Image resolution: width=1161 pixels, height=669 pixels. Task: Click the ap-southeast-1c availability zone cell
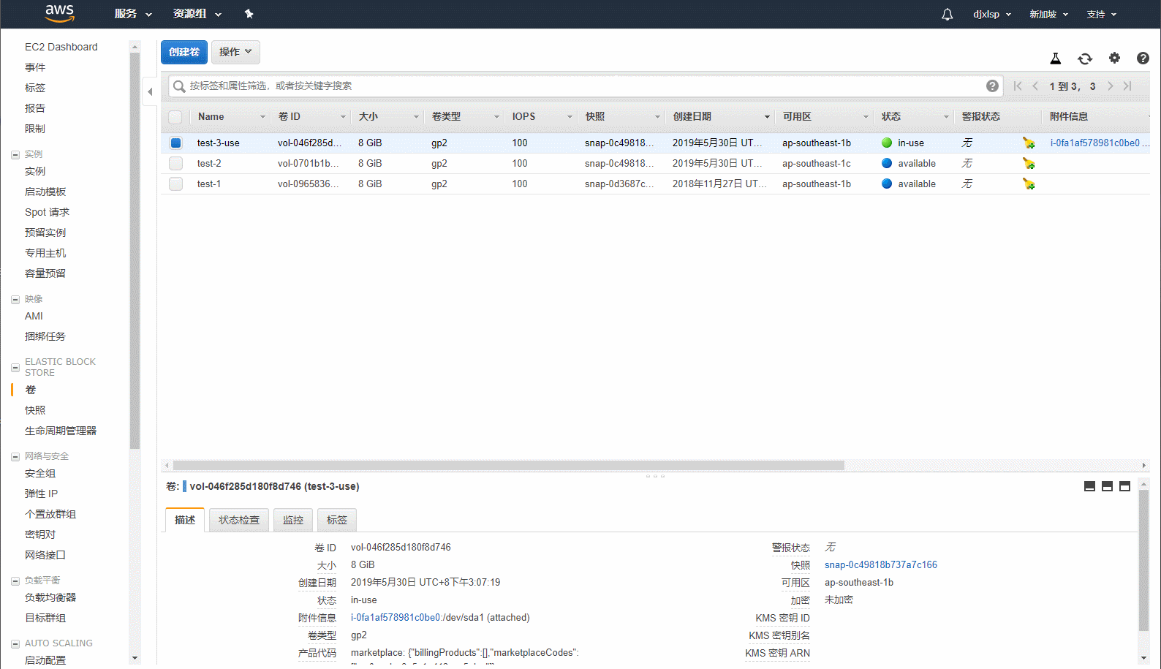[x=817, y=163]
